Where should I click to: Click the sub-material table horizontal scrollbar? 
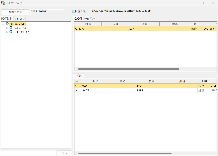[129, 153]
